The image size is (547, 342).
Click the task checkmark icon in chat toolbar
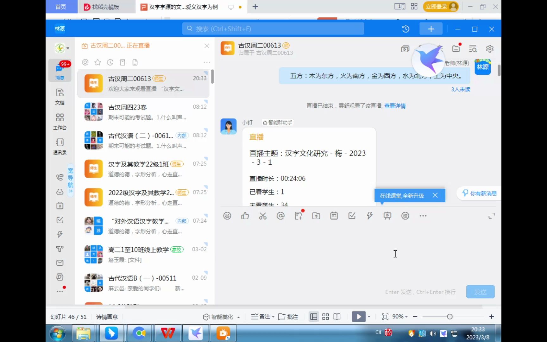(352, 216)
